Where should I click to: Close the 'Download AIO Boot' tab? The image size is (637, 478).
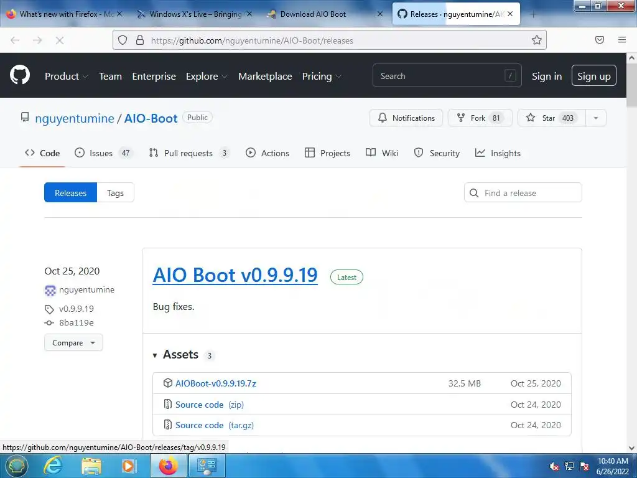click(x=380, y=14)
